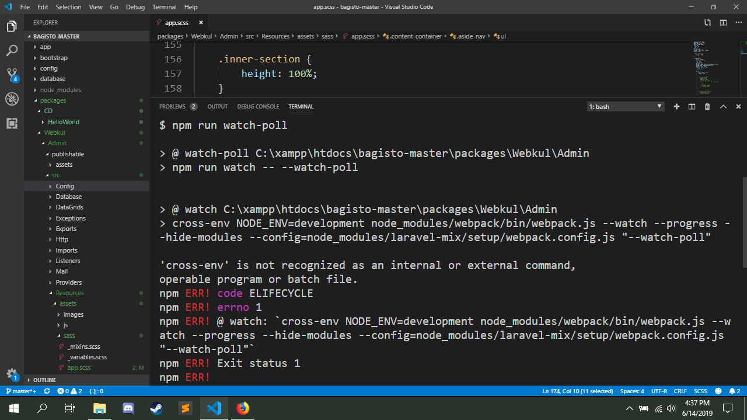Open Discord from the taskbar
Screen dimensions: 747x420
(128, 408)
